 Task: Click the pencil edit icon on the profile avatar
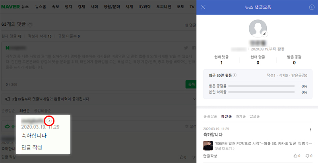click(264, 34)
